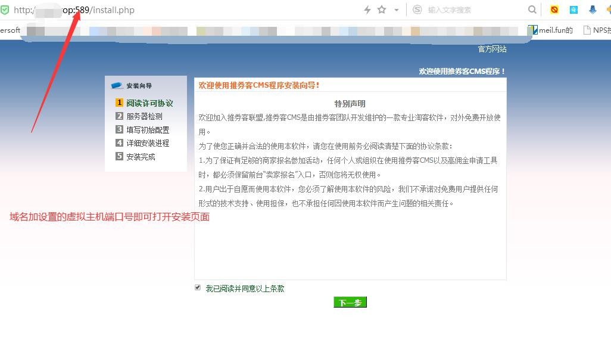The image size is (611, 338).
Task: Click the lightning speed-mode icon
Action: point(367,10)
